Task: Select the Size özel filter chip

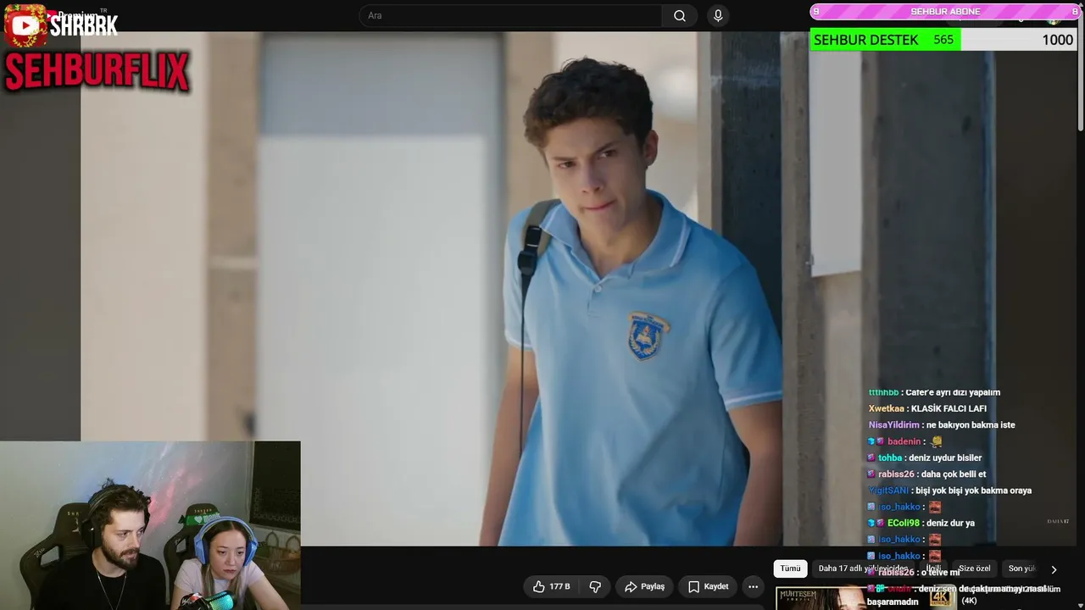Action: [x=974, y=568]
